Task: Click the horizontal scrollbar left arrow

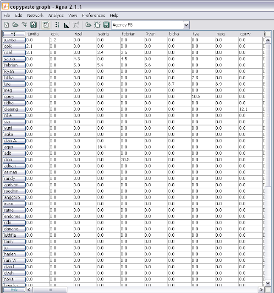Action: coord(29,290)
